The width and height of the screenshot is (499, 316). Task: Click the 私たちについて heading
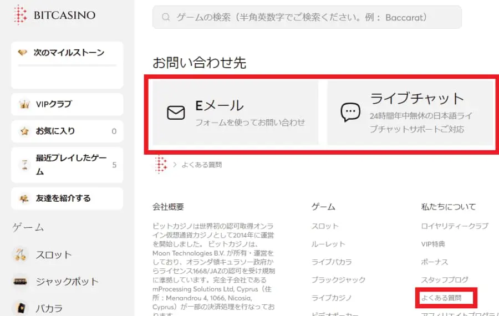(x=448, y=207)
